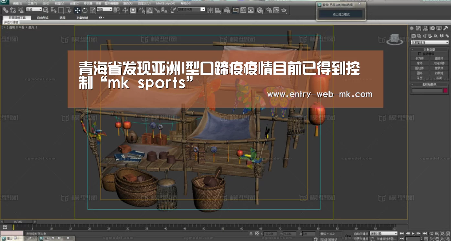
Task: Open the 创建(C) menu
Action: [x=75, y=3]
